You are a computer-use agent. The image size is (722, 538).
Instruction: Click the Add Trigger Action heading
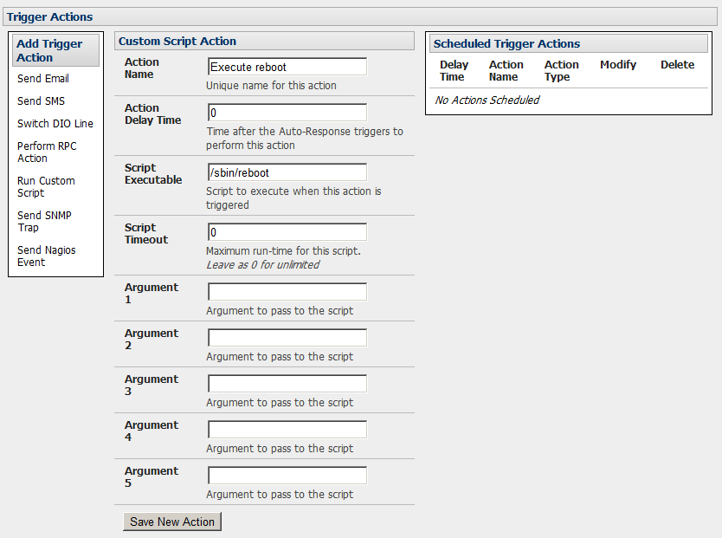point(49,51)
